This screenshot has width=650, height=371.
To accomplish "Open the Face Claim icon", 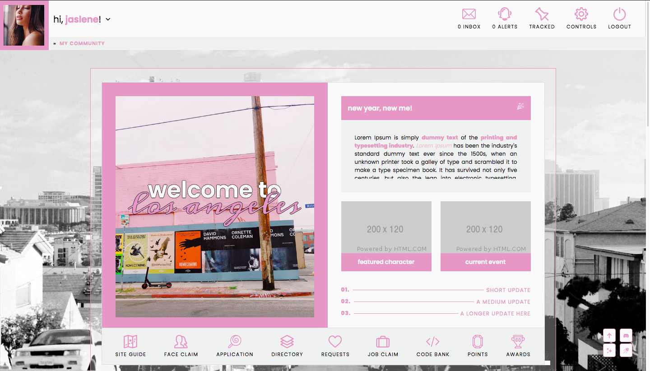I will [181, 341].
